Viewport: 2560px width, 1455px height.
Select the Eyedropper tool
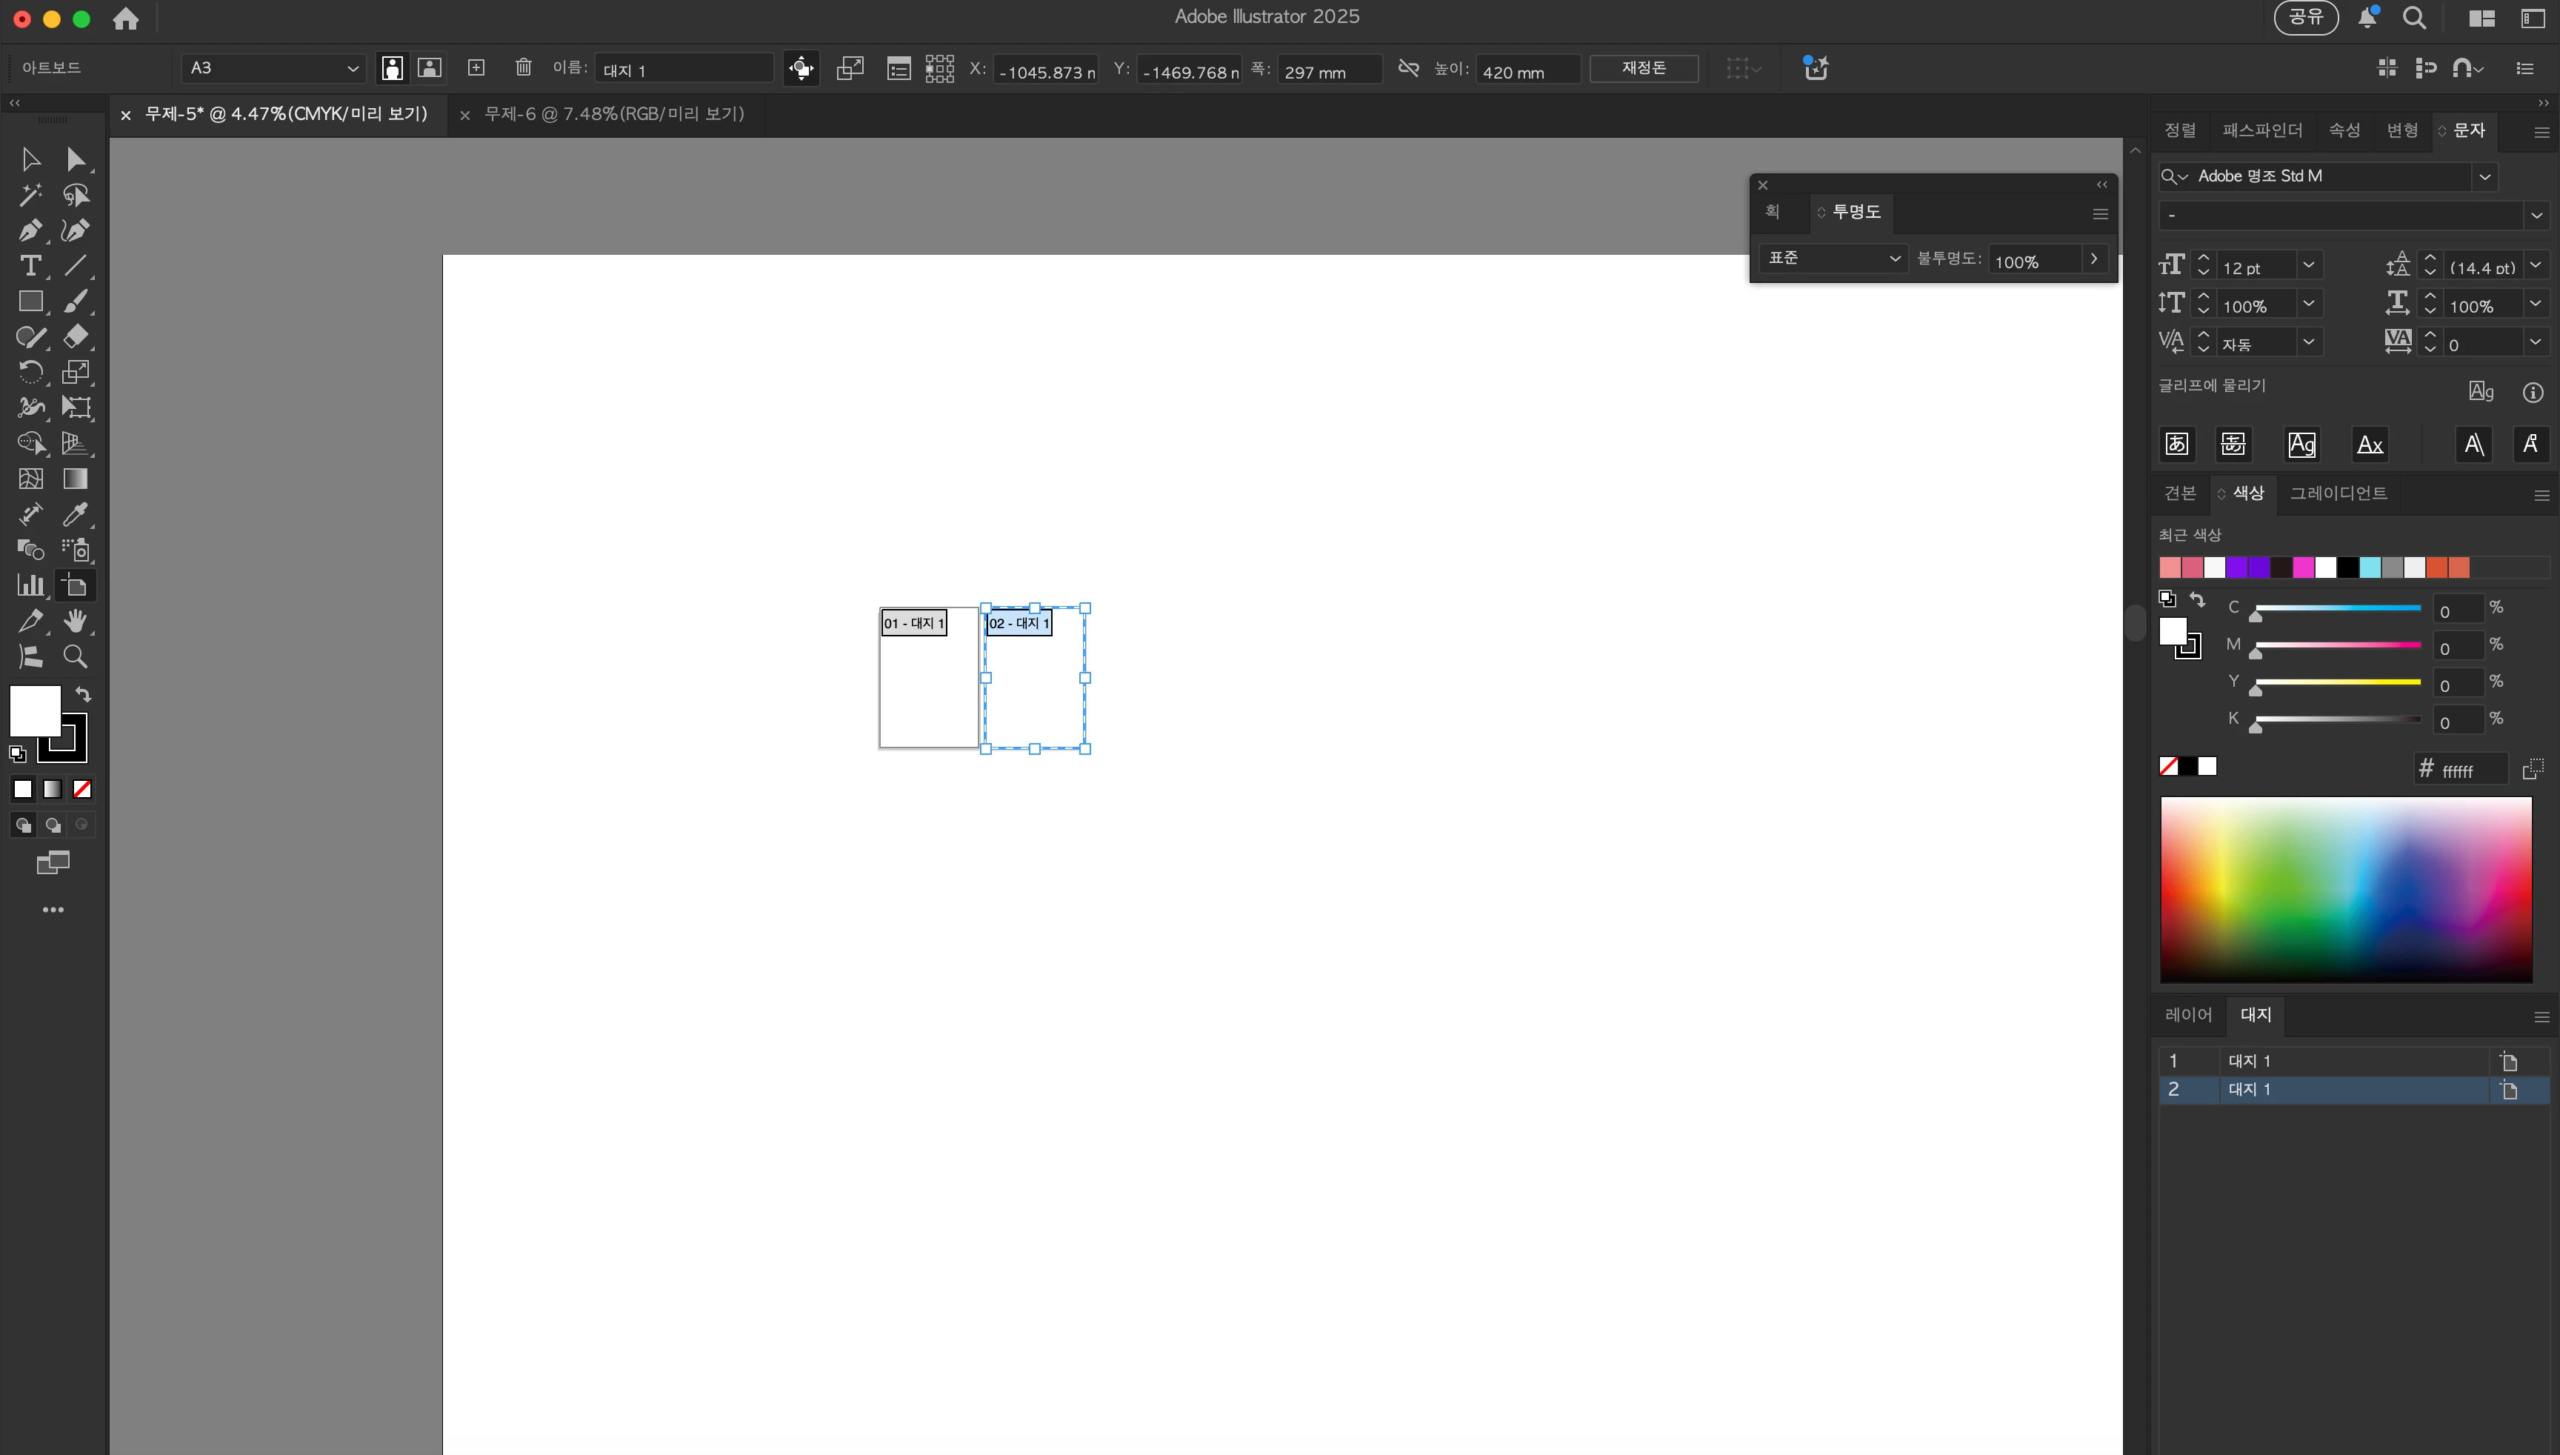coord(75,515)
